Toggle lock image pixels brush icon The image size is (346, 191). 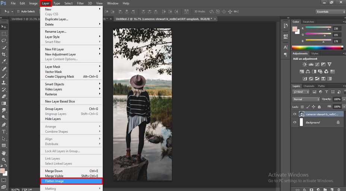(308, 107)
